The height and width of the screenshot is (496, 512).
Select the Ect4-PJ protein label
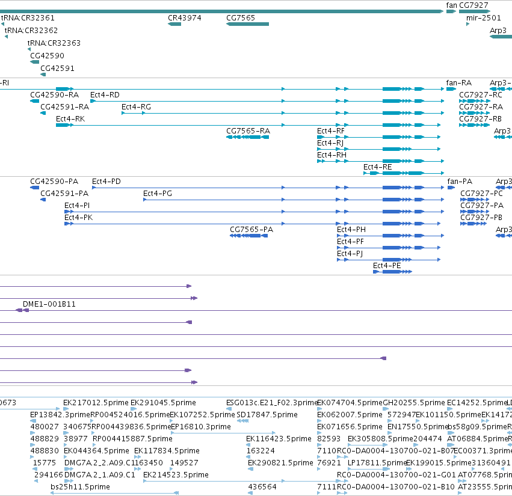tap(350, 254)
